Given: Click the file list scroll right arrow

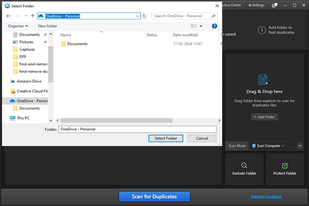Looking at the screenshot, I should [x=219, y=120].
